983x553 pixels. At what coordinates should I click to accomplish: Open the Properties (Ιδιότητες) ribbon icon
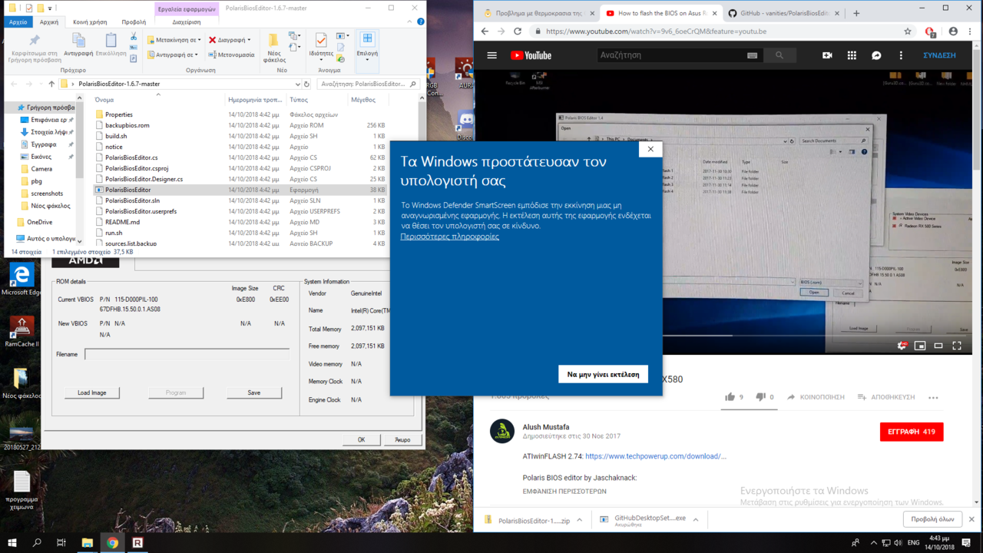(321, 45)
